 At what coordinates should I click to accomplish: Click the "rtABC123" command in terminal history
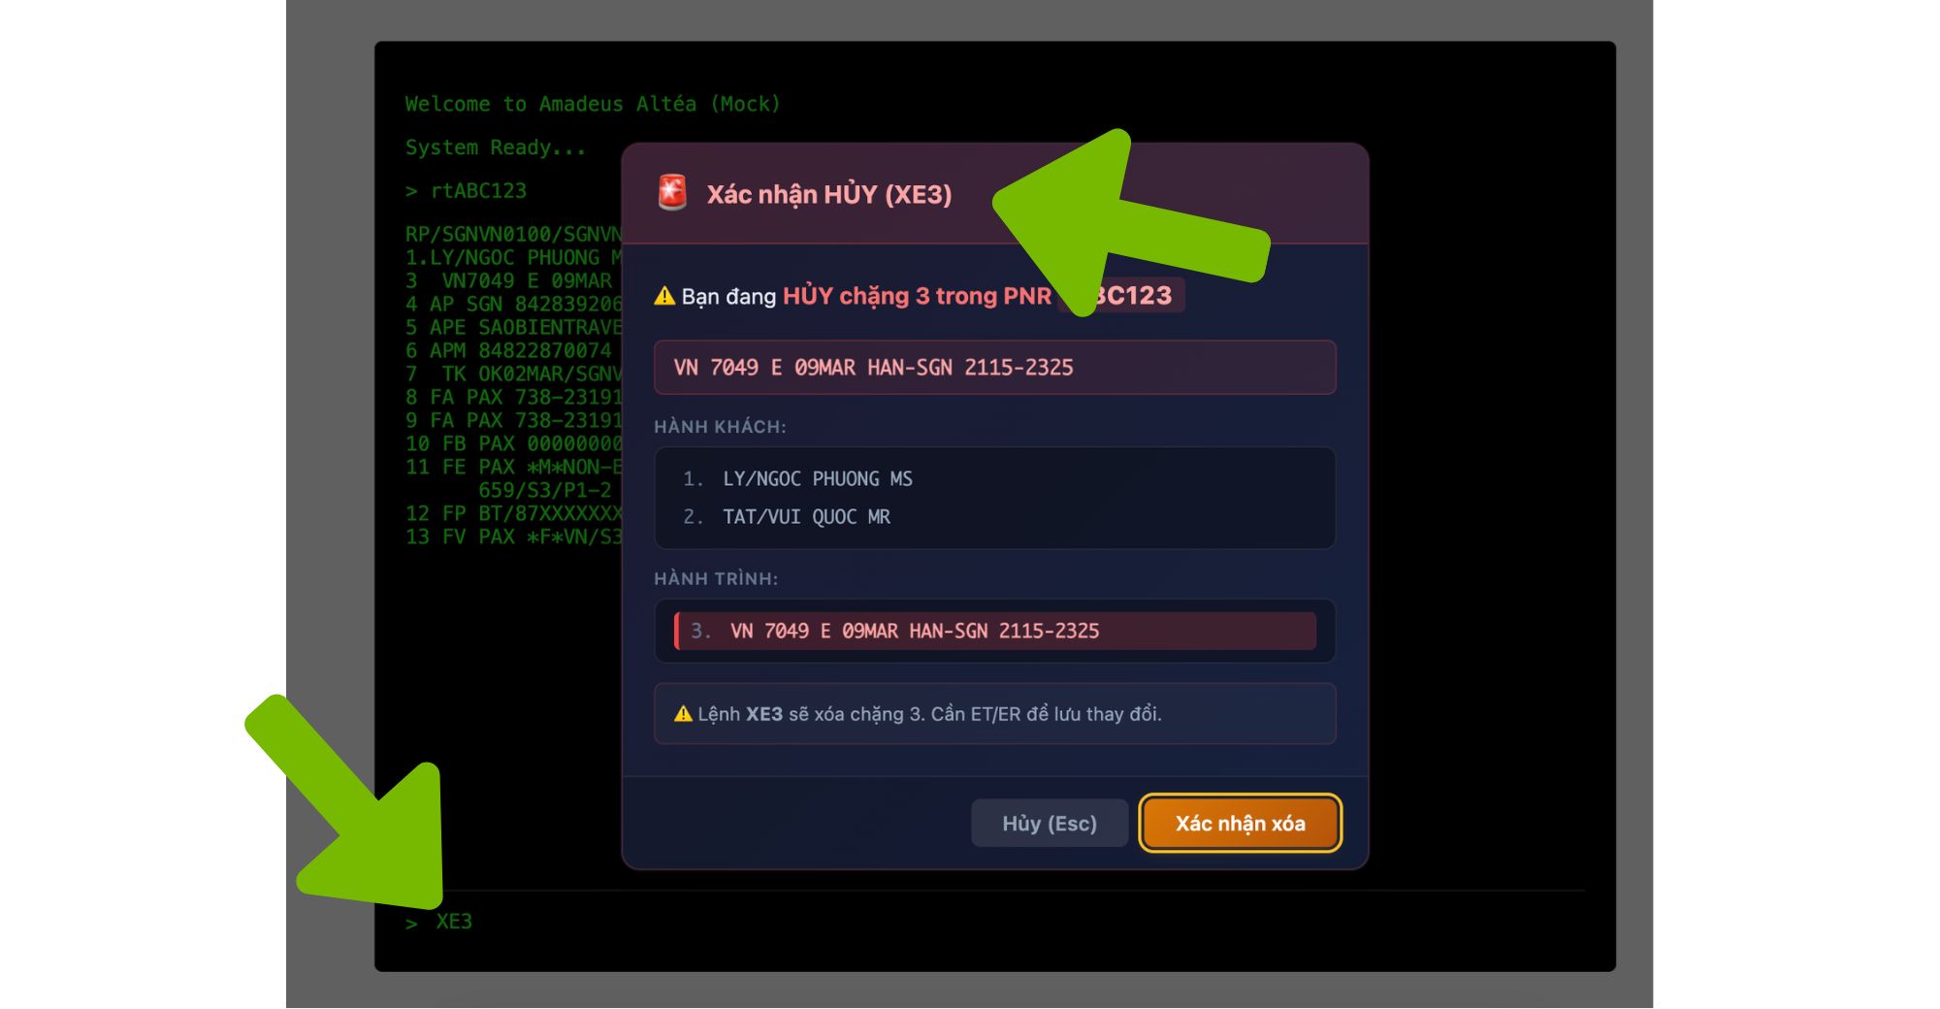478,191
